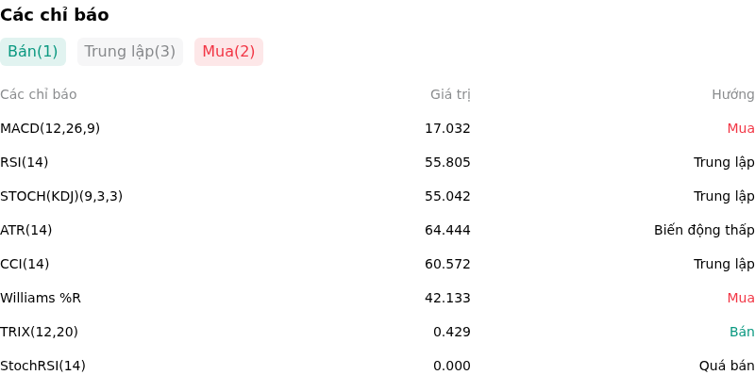Click the Williams %R indicator
The height and width of the screenshot is (375, 755).
pos(41,298)
